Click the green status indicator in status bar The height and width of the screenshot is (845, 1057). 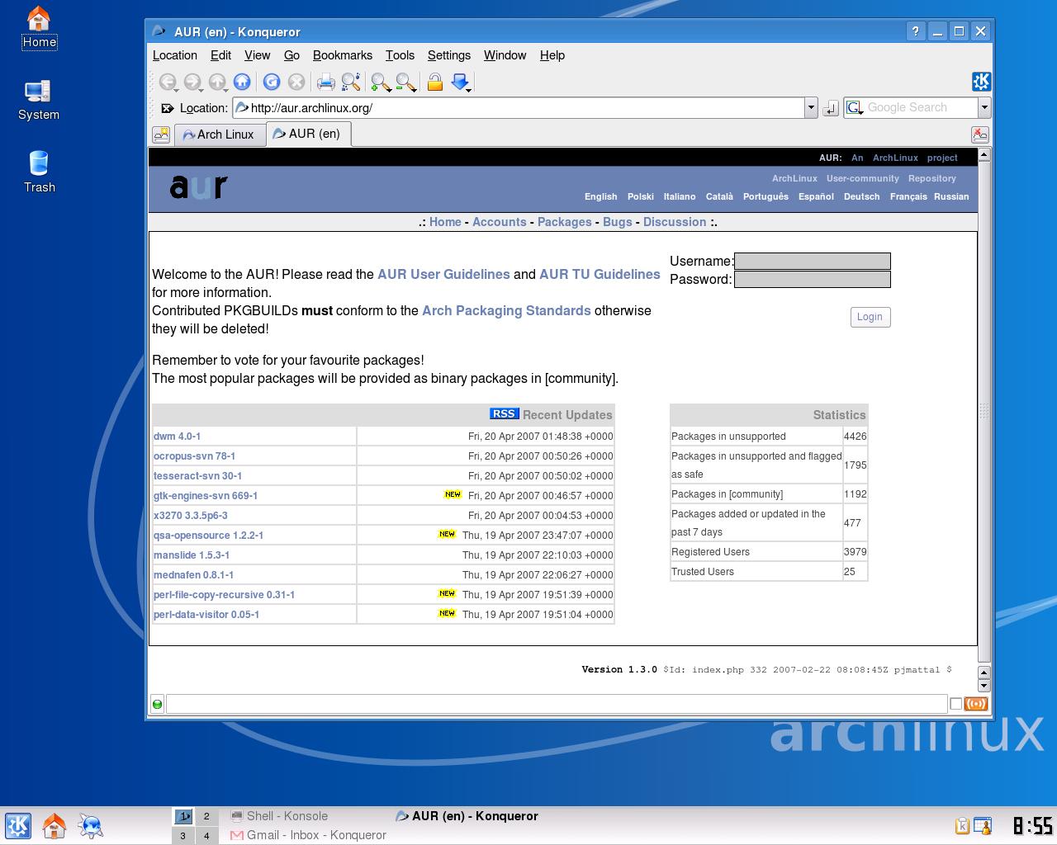157,704
